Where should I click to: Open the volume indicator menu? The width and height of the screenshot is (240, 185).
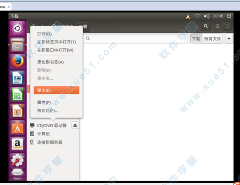pos(206,16)
